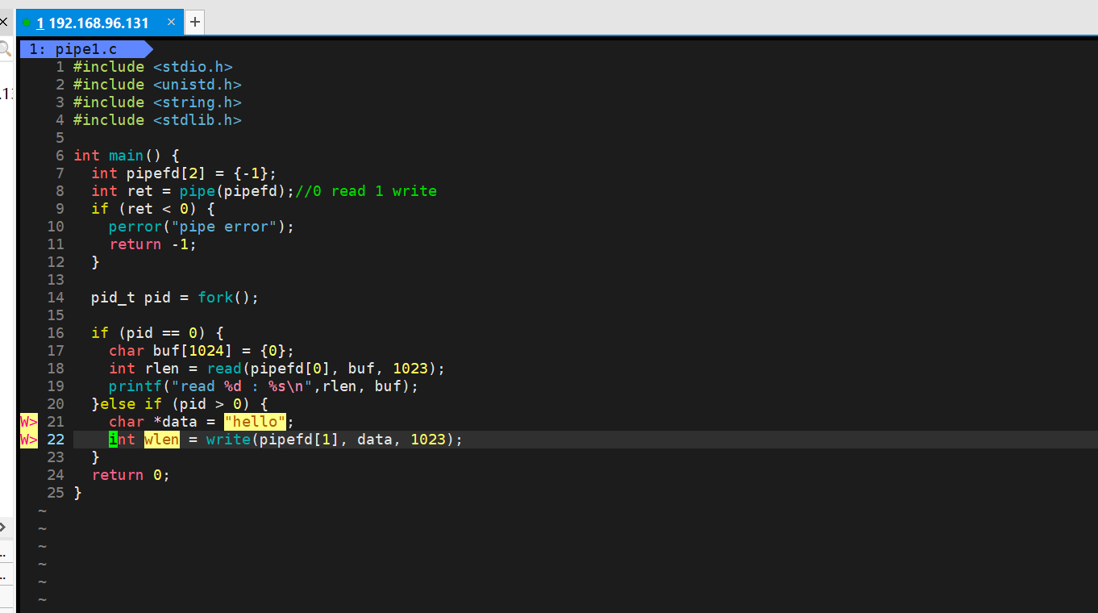Screen dimensions: 1098x613
Task: Click the #include <string.h> line
Action: (157, 102)
